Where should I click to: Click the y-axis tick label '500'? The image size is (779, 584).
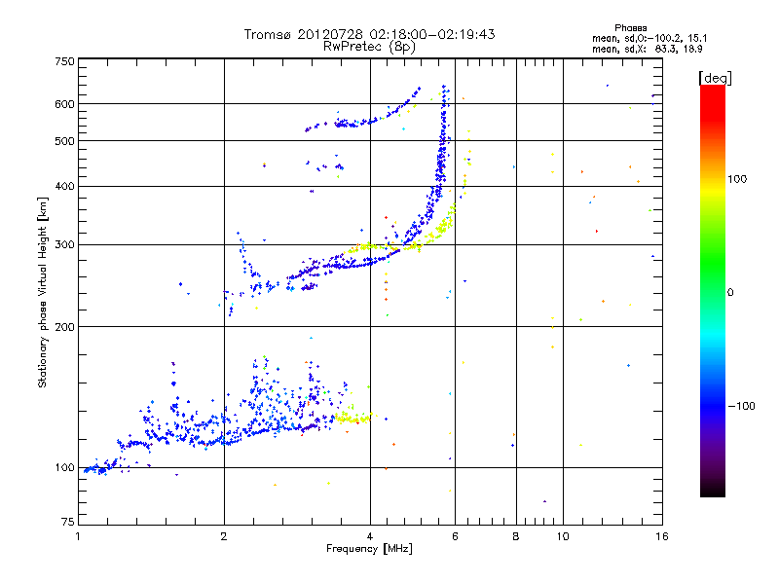(x=64, y=141)
